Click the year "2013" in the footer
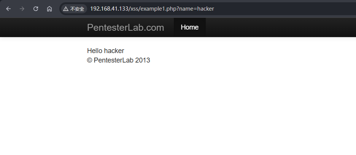356x155 pixels. (x=143, y=60)
